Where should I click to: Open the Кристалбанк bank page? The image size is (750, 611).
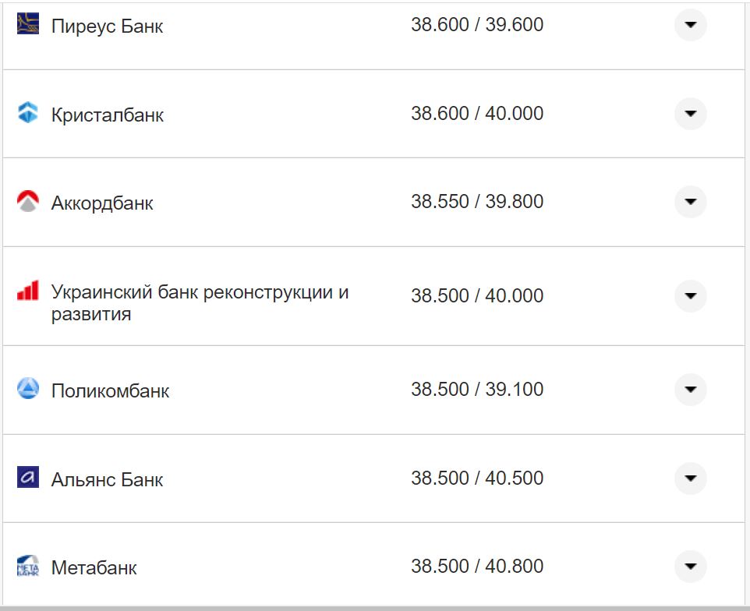(x=108, y=114)
